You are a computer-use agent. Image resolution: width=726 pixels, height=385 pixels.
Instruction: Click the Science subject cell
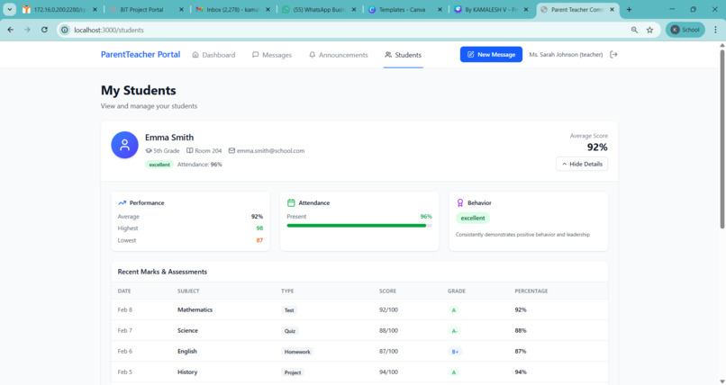pyautogui.click(x=187, y=330)
